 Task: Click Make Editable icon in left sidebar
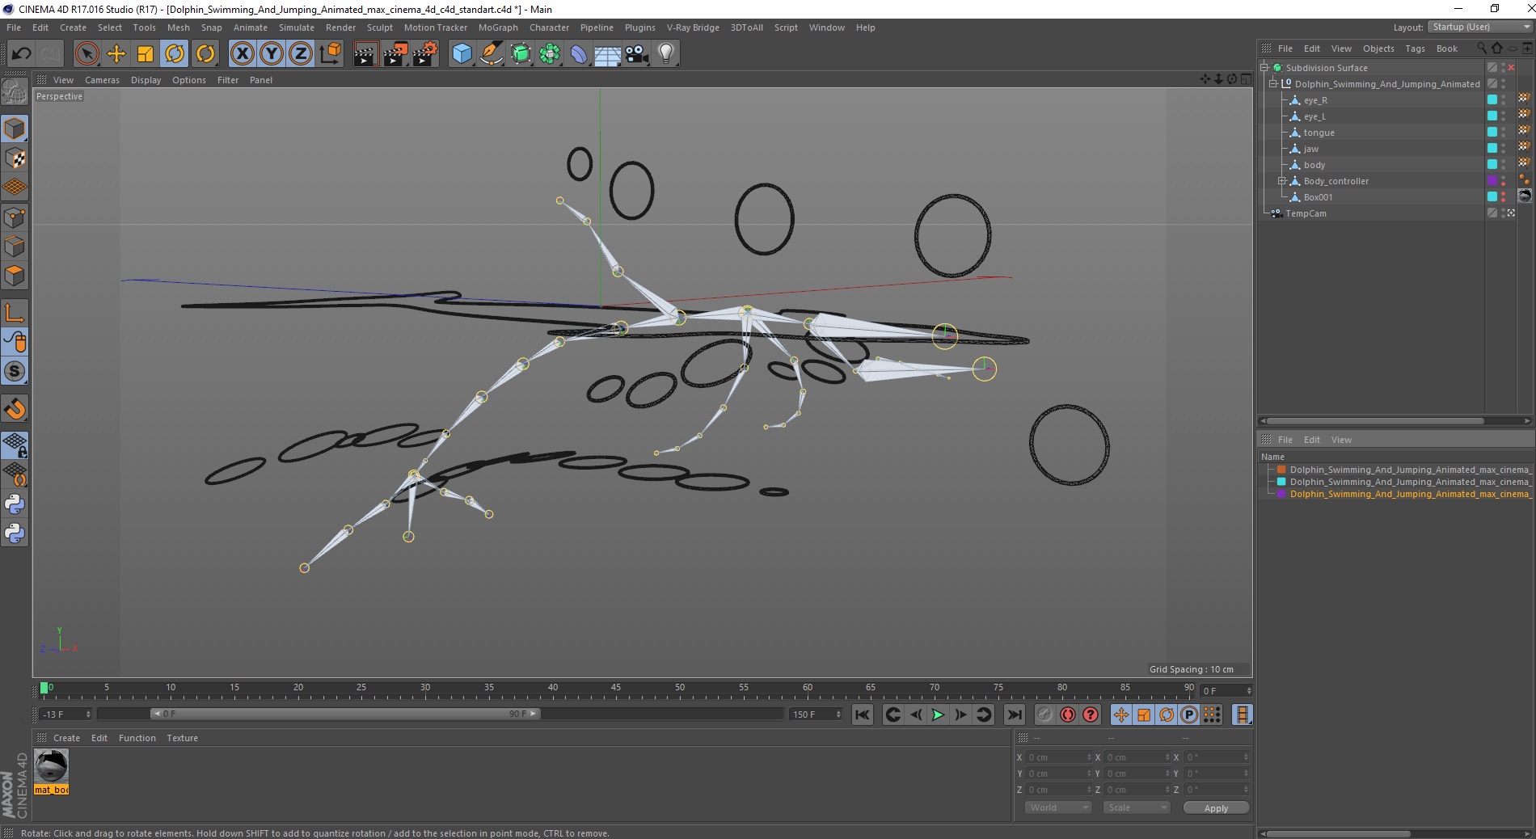point(15,92)
